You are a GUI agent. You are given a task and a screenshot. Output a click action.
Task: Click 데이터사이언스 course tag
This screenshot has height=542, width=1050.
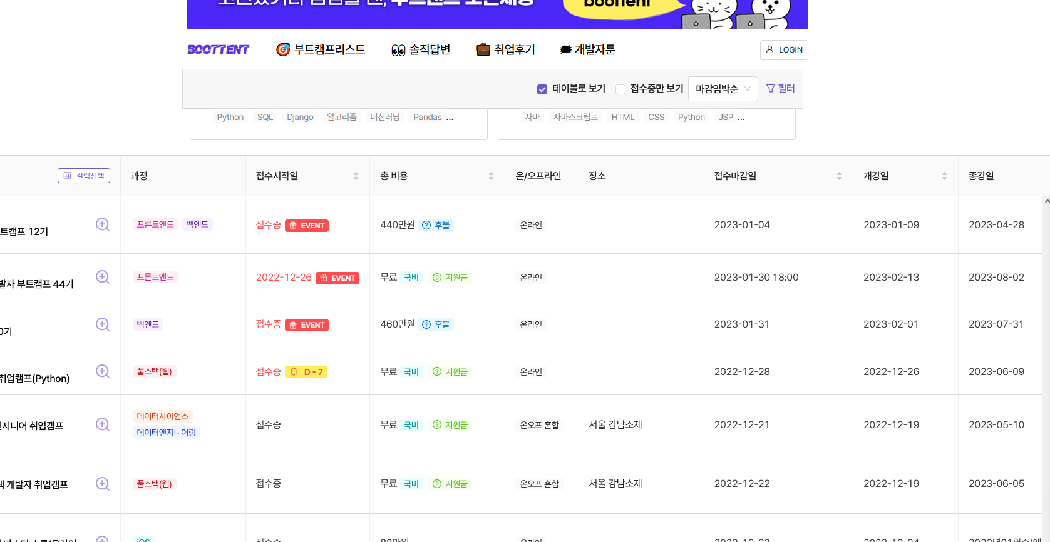163,416
